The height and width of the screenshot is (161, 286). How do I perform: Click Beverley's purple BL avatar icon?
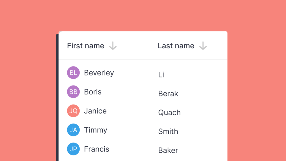[73, 72]
